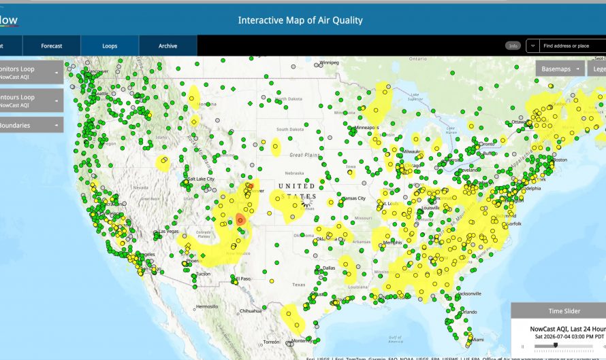Click the Las Vegas map label
The image size is (606, 360).
(169, 231)
